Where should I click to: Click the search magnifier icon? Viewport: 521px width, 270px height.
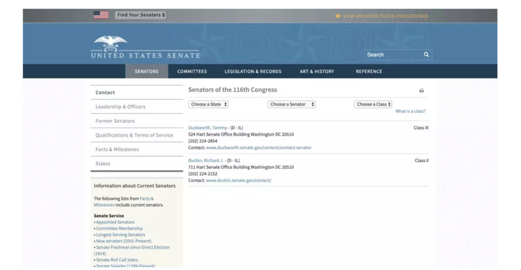(426, 54)
